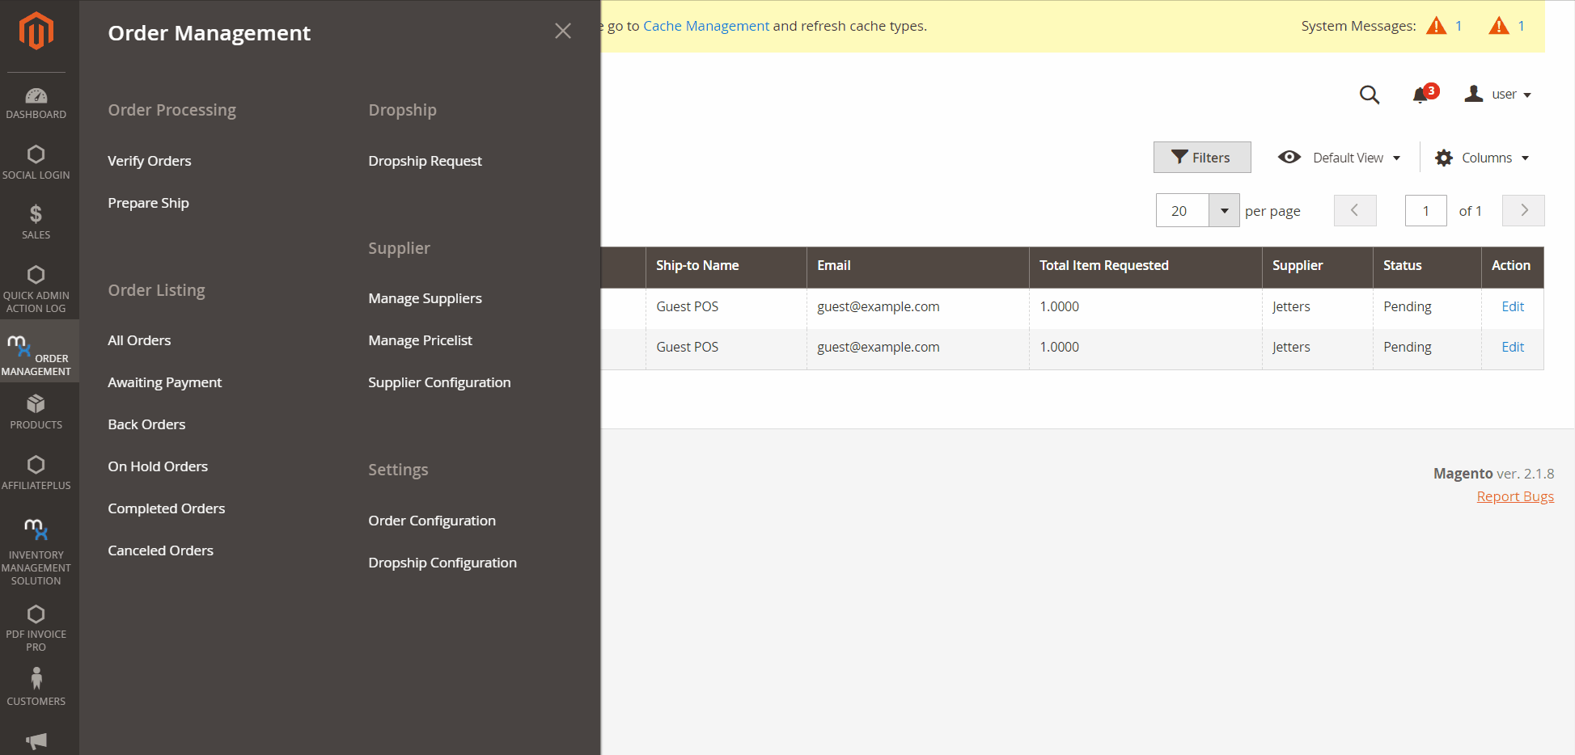Open Marketing megaphone icon
The width and height of the screenshot is (1575, 755).
pyautogui.click(x=36, y=740)
